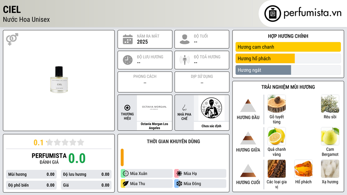Click the Hương Cuối pyramid icon
The image size is (347, 195).
248,171
